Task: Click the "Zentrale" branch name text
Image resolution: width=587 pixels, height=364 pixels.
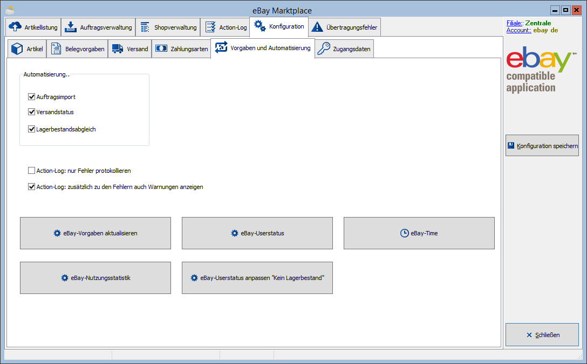Action: click(538, 23)
